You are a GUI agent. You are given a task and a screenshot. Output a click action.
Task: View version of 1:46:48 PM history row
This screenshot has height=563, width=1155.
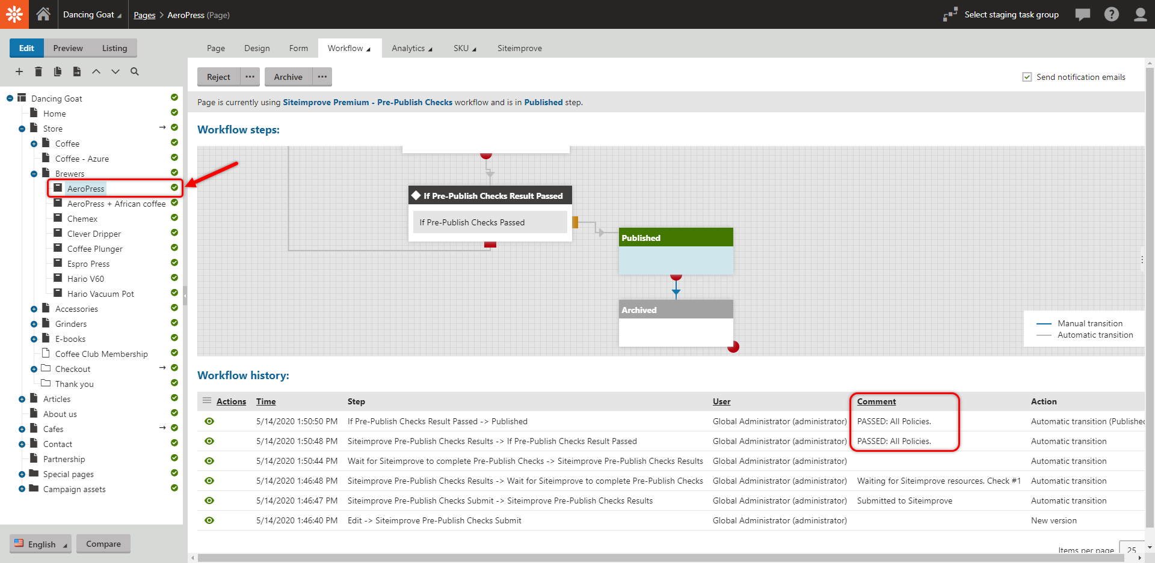[x=209, y=481]
